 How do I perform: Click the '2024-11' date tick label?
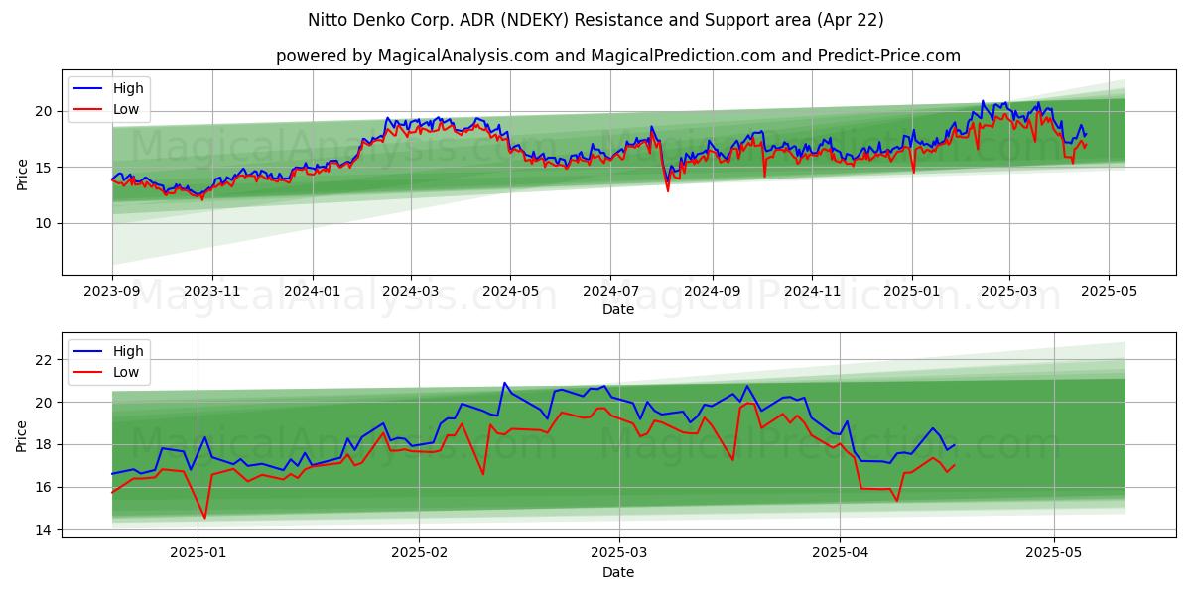pyautogui.click(x=812, y=291)
